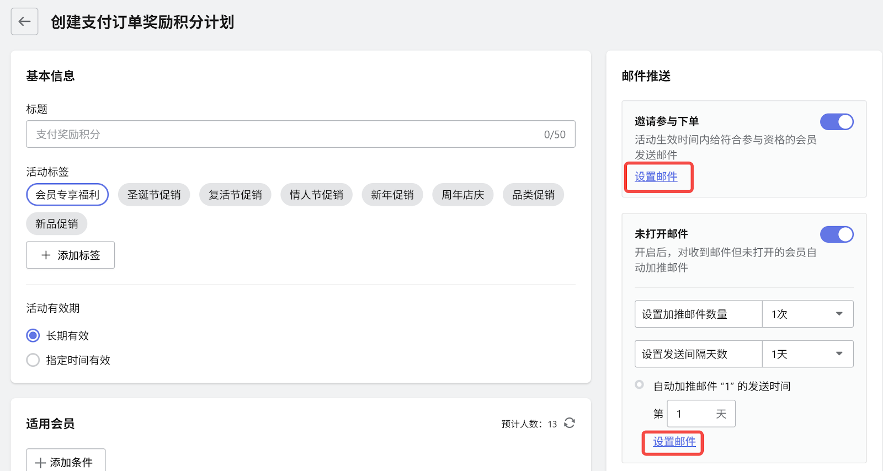Click the back arrow button
This screenshot has width=883, height=471.
coord(24,22)
